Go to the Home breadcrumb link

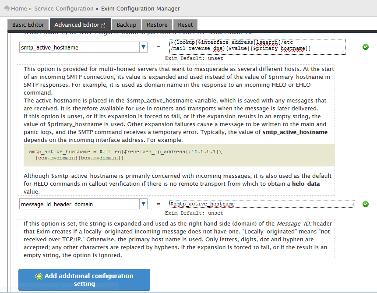(19, 8)
